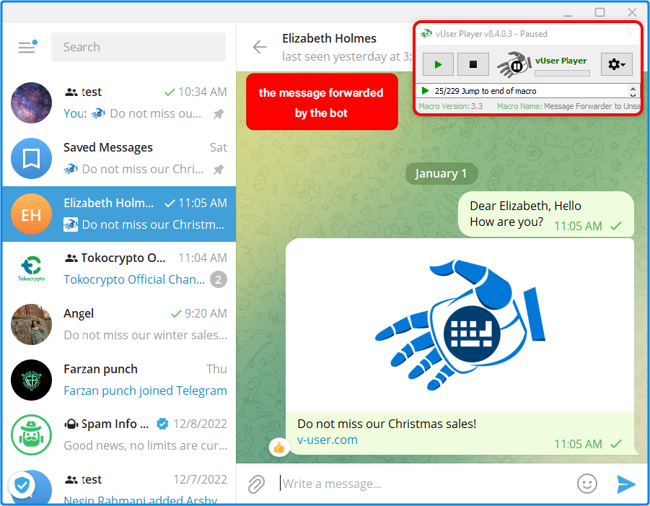Step down the macro list spinner arrow
This screenshot has height=506, width=650.
(633, 94)
